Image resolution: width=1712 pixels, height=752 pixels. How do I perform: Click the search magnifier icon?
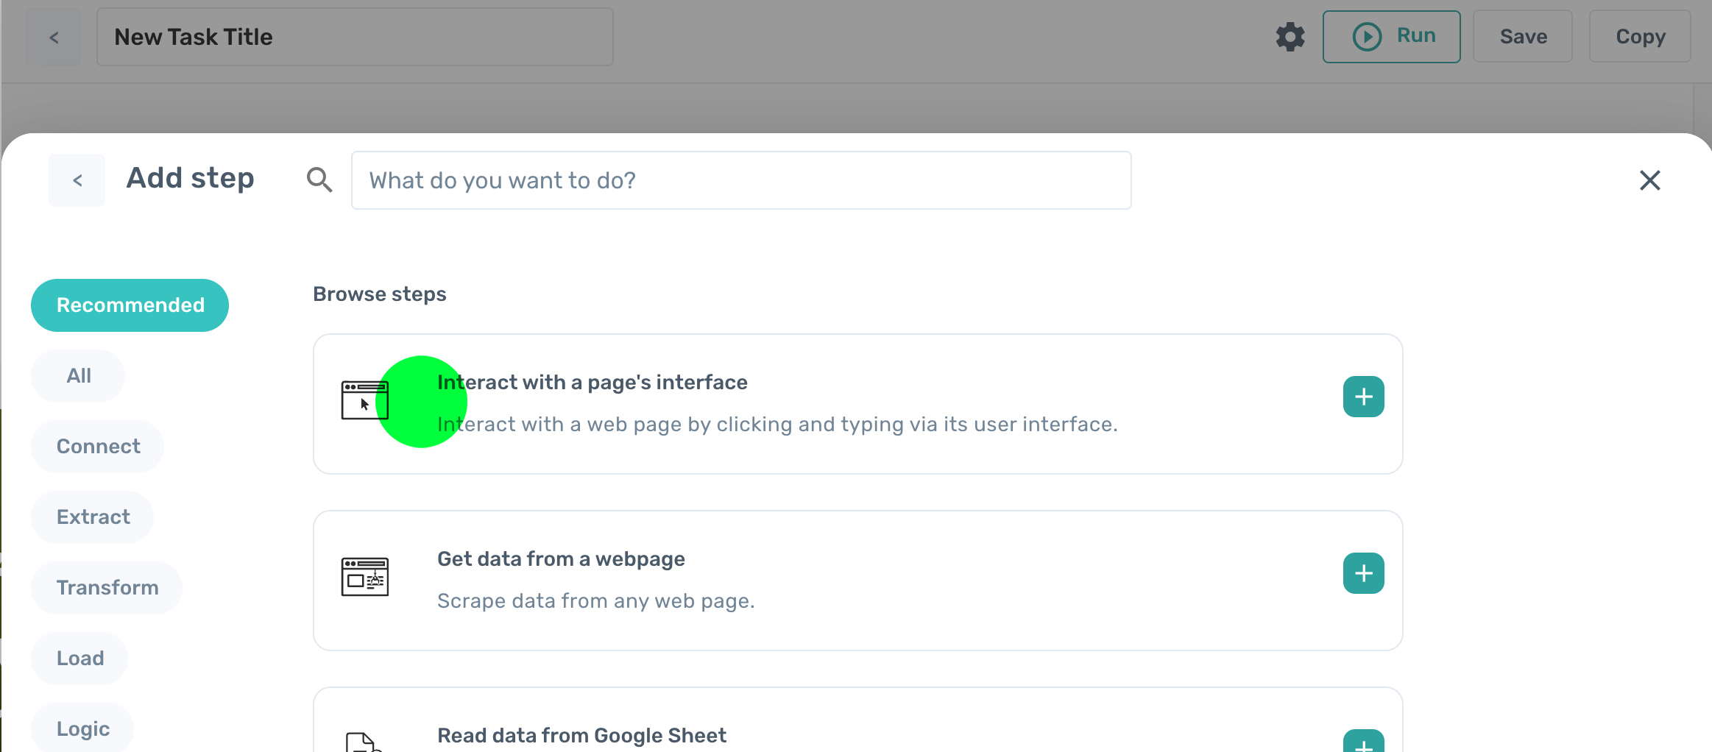[x=319, y=180]
